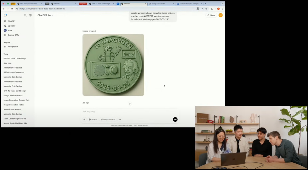308x170 pixels.
Task: Collapse the 'gabe' tab group label
Action: 13,4
